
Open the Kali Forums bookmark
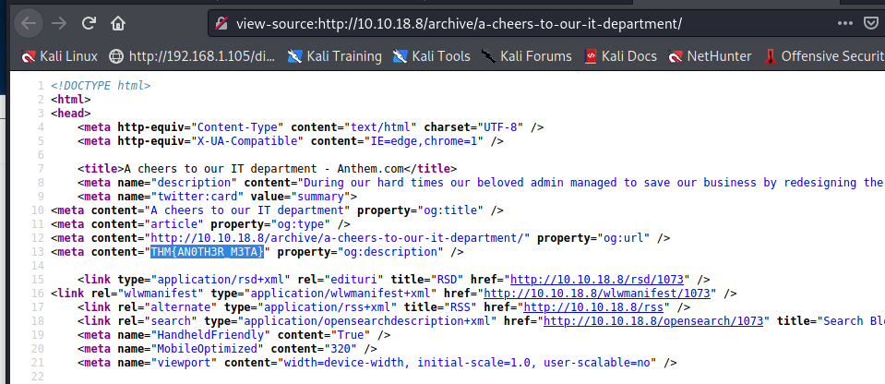click(x=527, y=56)
